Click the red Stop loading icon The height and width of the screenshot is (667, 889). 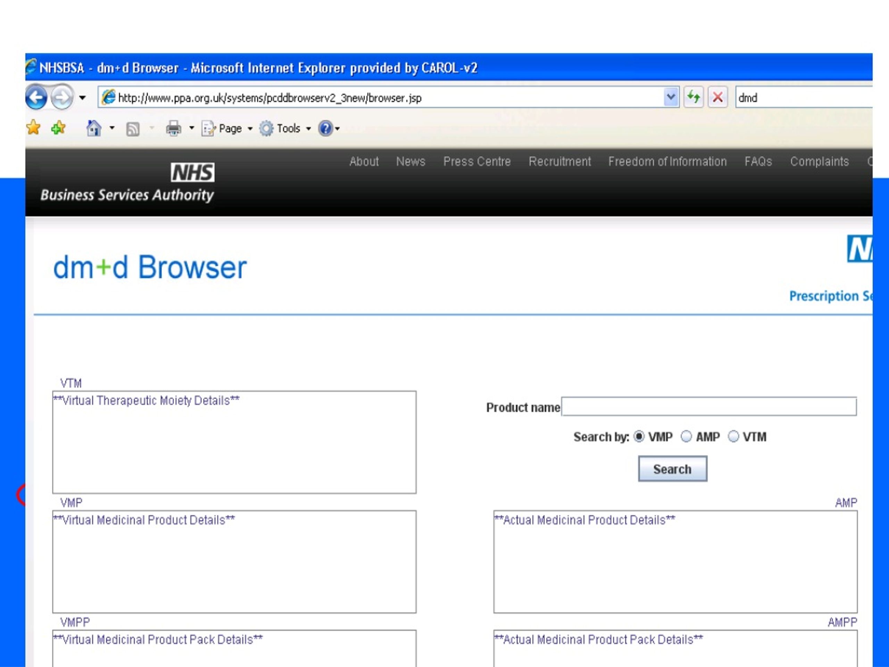(717, 97)
